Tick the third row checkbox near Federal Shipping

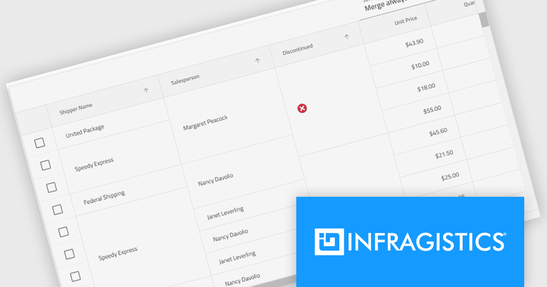tap(52, 187)
